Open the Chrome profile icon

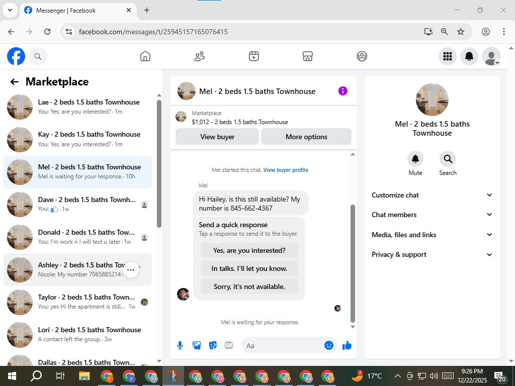[486, 32]
